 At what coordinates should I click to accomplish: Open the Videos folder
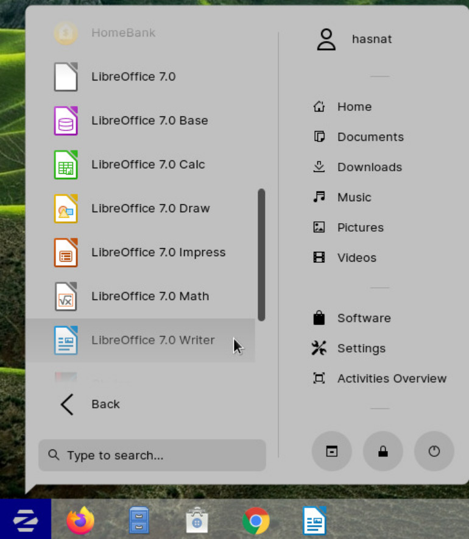click(x=344, y=258)
